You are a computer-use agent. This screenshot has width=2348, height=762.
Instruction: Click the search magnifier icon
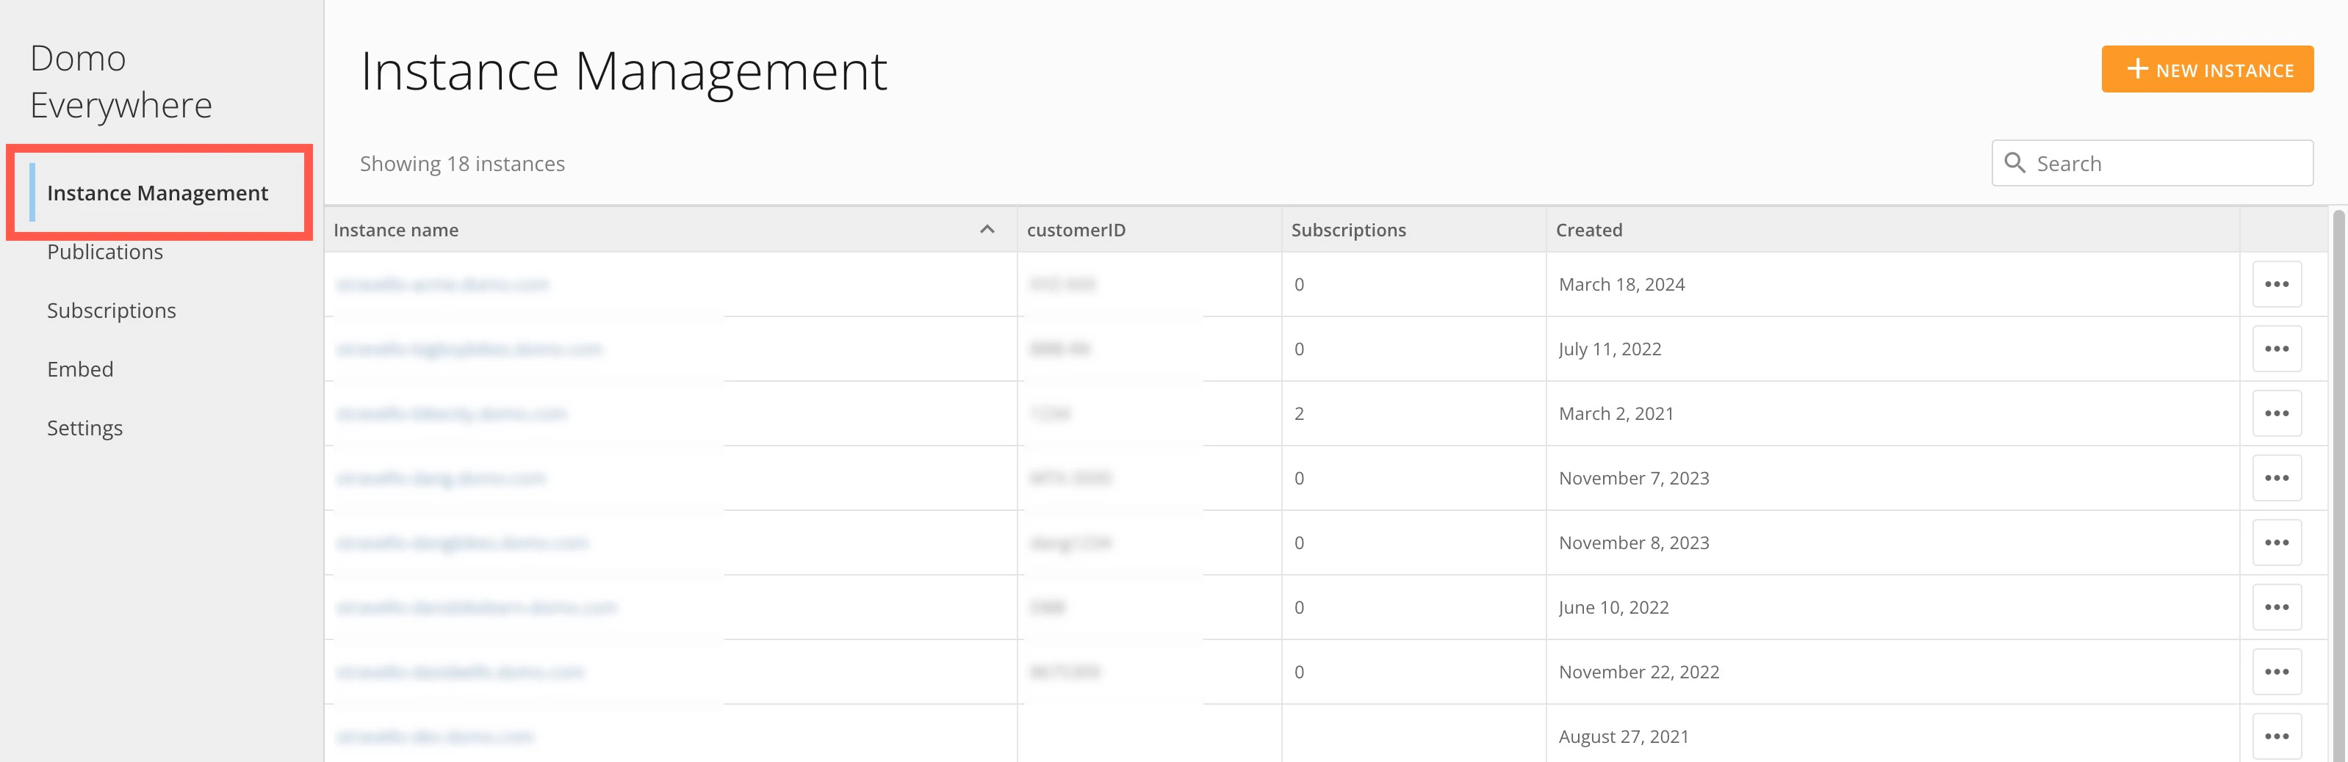tap(2015, 163)
